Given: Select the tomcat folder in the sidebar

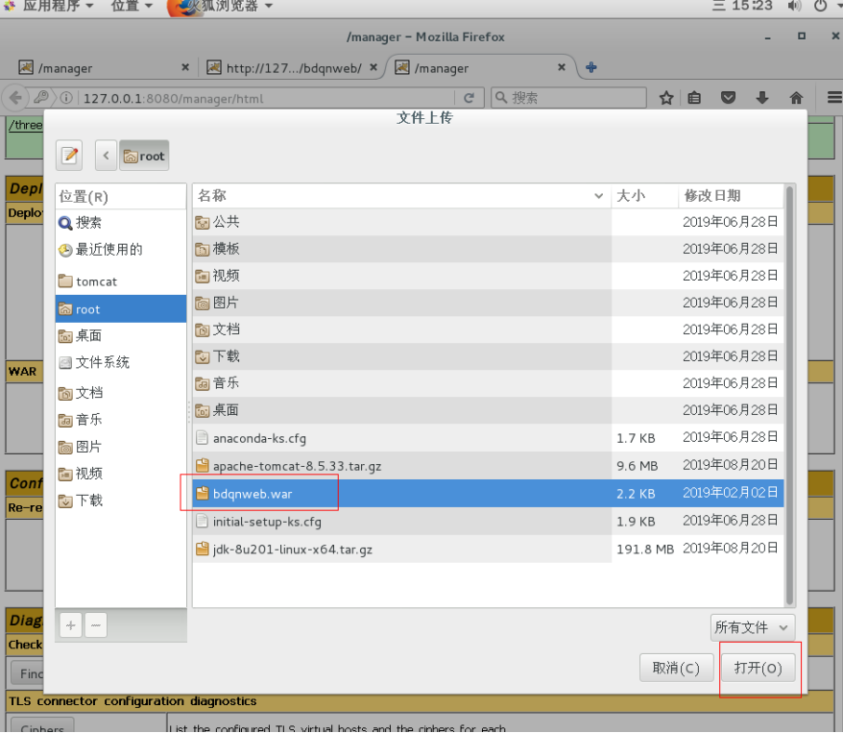Looking at the screenshot, I should [x=99, y=281].
